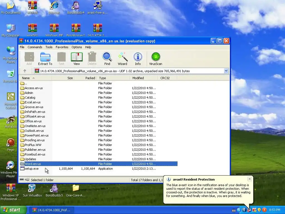
Task: Click the 8:53 PM taskbar clock
Action: tap(274, 210)
